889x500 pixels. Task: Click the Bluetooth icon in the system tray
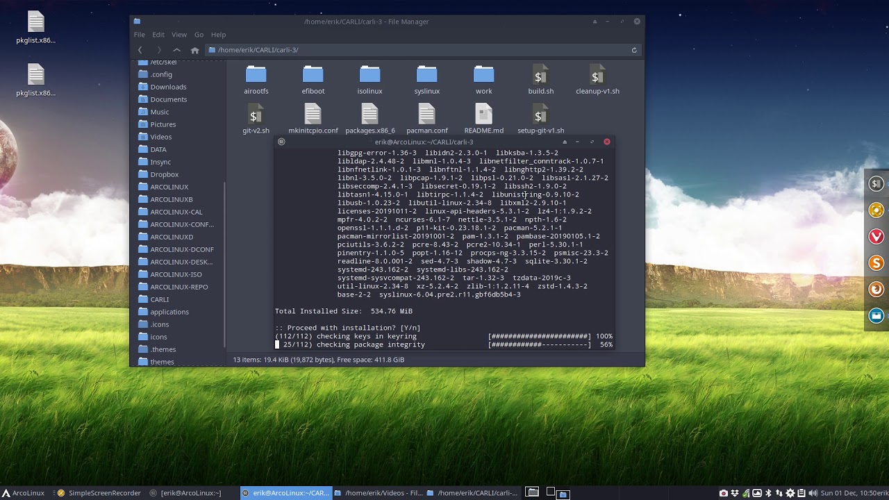coord(768,493)
